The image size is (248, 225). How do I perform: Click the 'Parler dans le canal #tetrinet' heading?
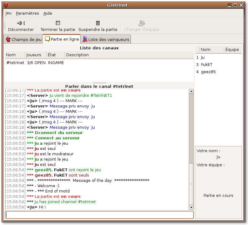pyautogui.click(x=99, y=86)
